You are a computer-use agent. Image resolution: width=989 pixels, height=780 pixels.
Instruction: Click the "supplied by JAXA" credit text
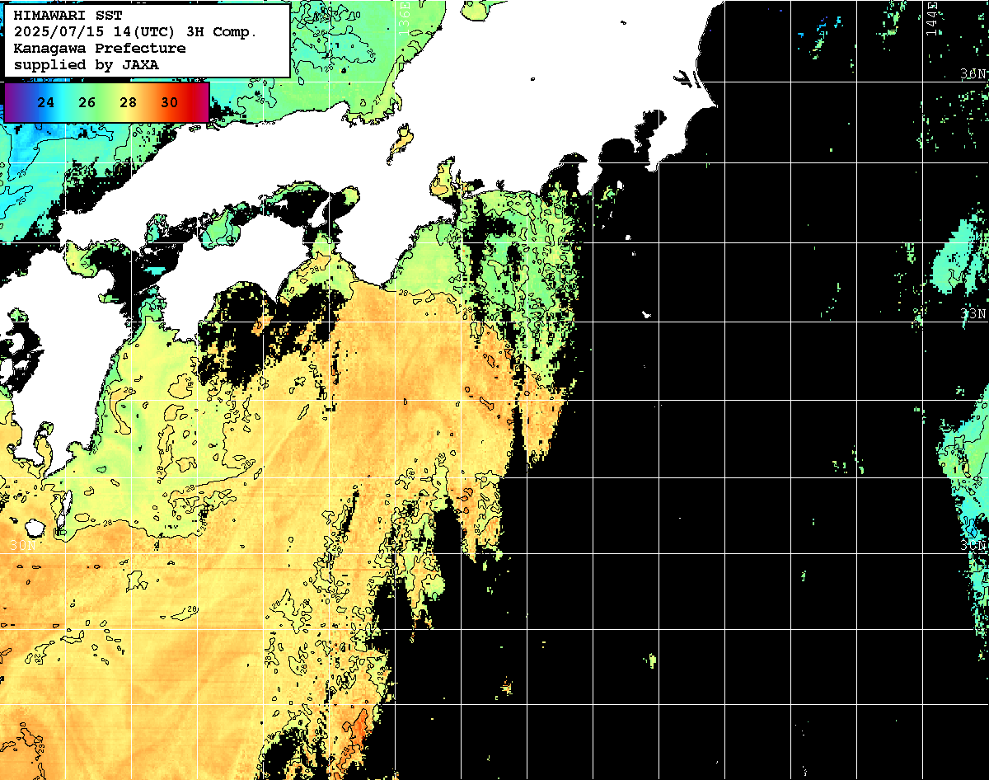coord(87,64)
